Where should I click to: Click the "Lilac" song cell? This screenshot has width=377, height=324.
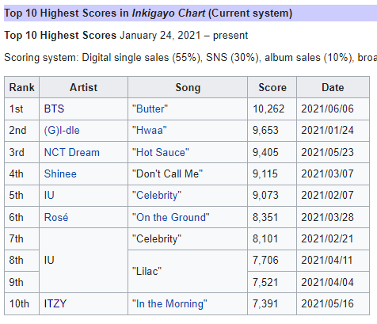188,271
